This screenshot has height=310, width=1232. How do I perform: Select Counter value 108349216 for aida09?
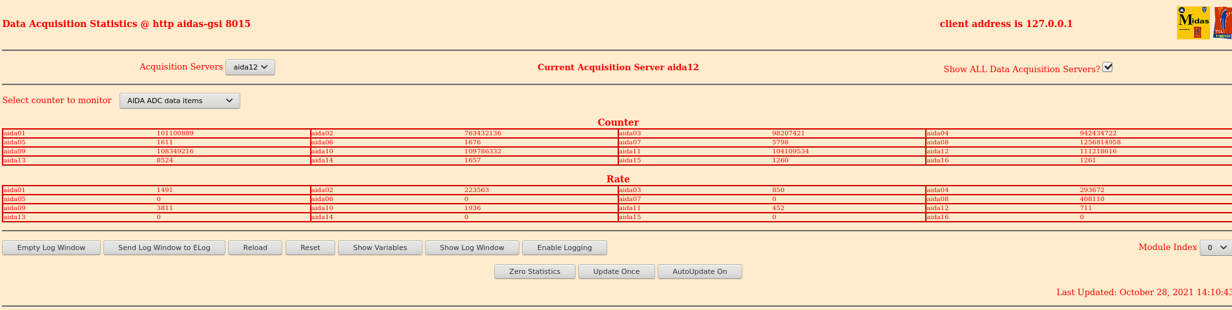tap(175, 151)
